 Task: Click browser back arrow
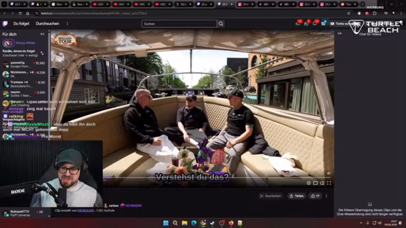click(x=4, y=13)
